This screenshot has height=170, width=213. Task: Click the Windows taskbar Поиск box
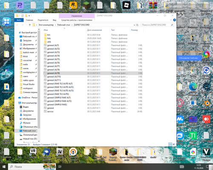[32, 167]
